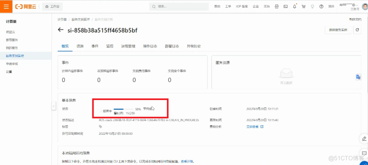The image size is (368, 165).
Task: Open 帮助文档 link
Action: 355,20
